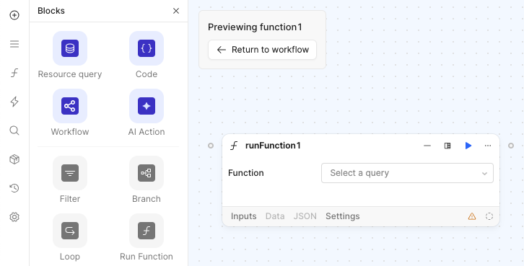The height and width of the screenshot is (266, 524).
Task: Click the add (plus circle) sidebar icon
Action: 14,15
